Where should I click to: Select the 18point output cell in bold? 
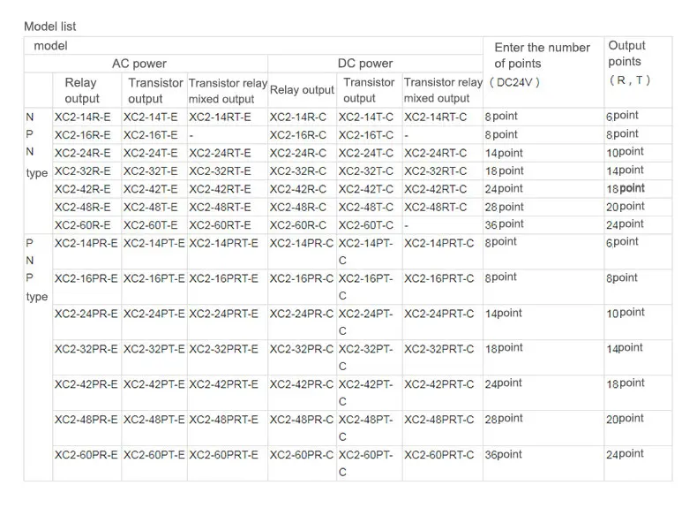coord(626,189)
